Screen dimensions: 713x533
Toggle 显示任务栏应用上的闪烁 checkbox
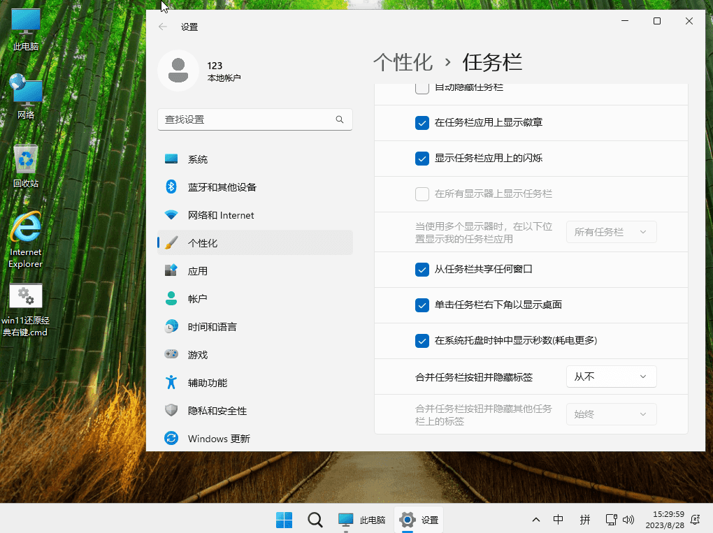point(422,159)
